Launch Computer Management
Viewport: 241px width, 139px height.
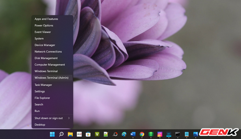(52, 65)
